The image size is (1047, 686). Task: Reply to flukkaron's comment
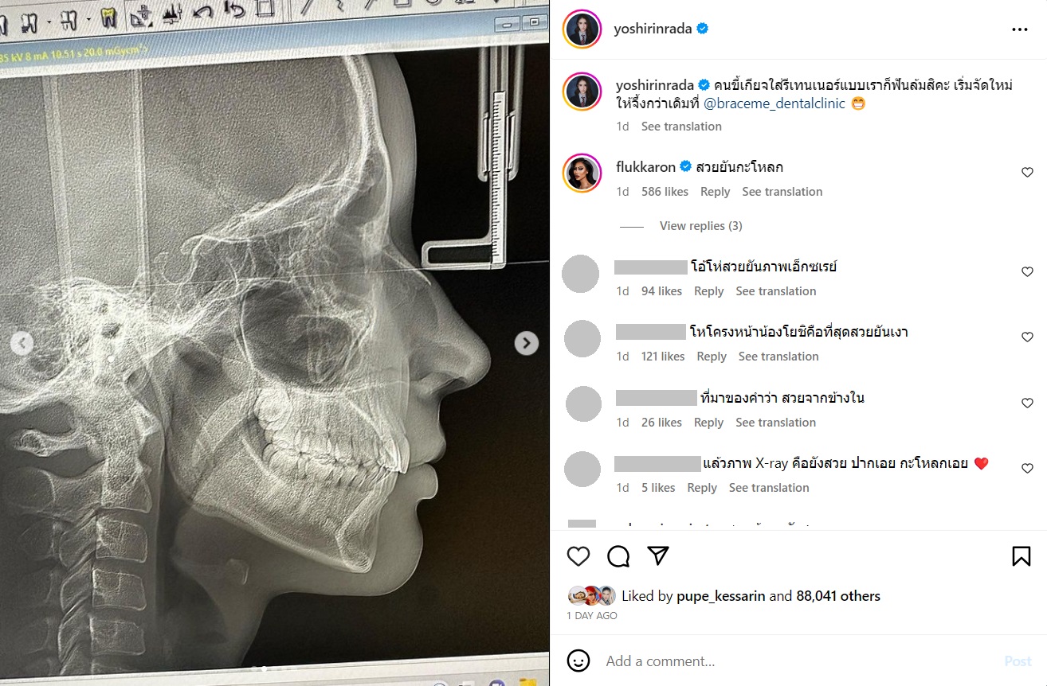715,192
